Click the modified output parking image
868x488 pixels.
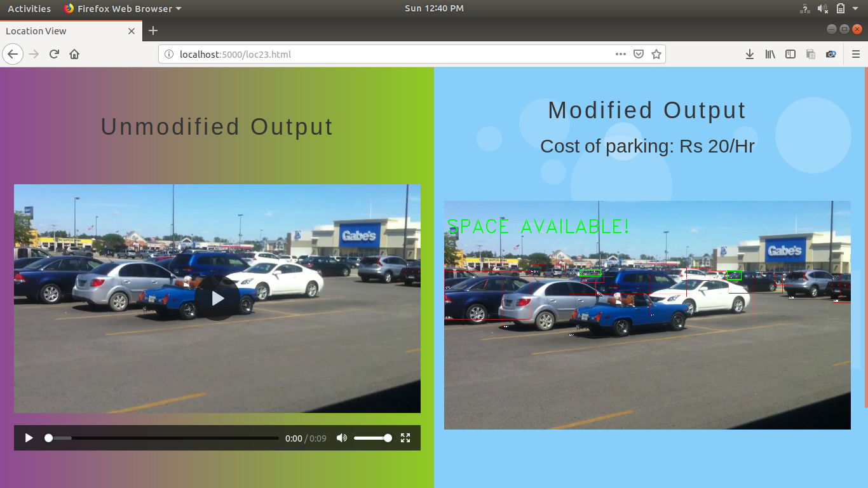click(648, 315)
